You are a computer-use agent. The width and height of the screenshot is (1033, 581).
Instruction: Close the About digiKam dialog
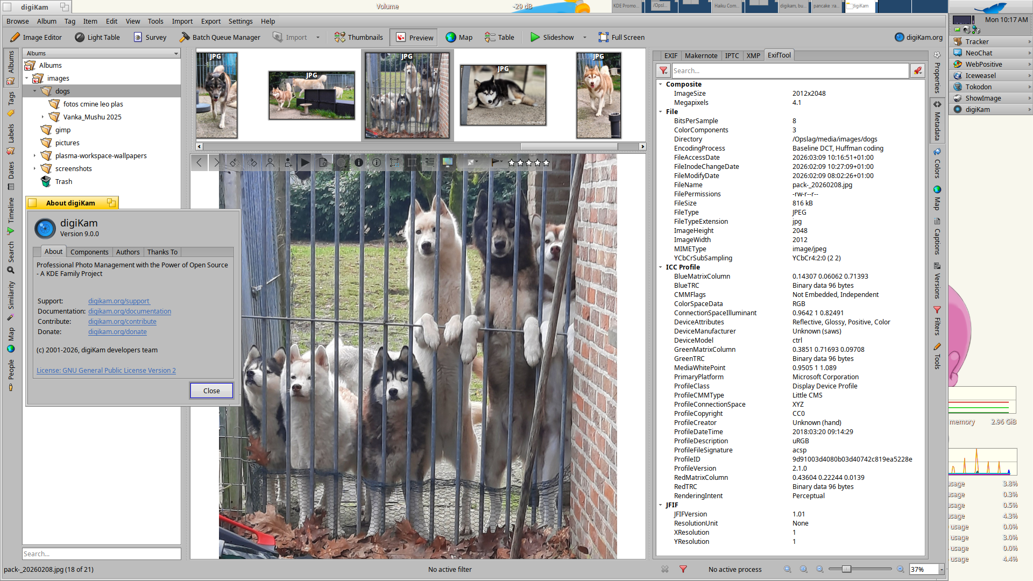[x=211, y=391]
